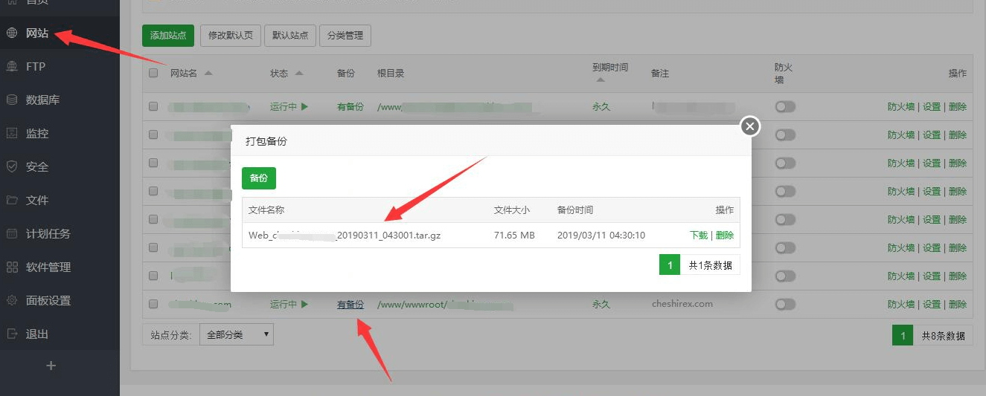Image resolution: width=986 pixels, height=396 pixels.
Task: Click the folder icon beside 文件
Action: coord(12,200)
